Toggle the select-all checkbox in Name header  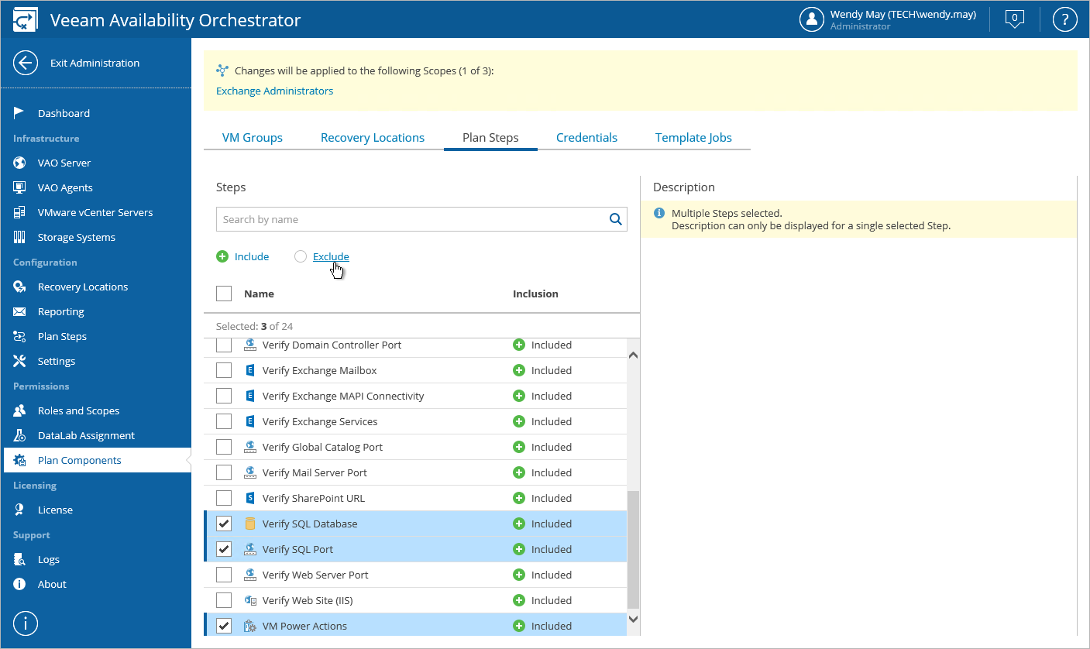point(224,294)
